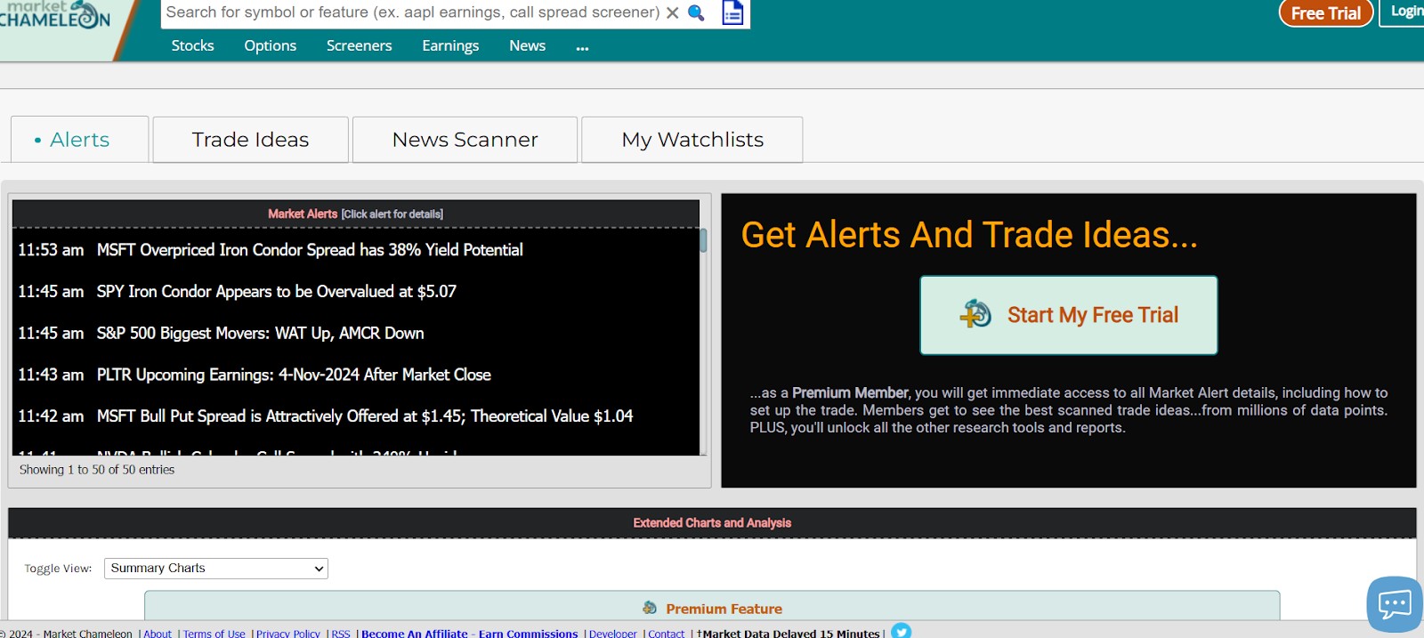Screen dimensions: 1424x638
Task: Open the MSFT Bull Put Spread alert
Action: tap(365, 416)
